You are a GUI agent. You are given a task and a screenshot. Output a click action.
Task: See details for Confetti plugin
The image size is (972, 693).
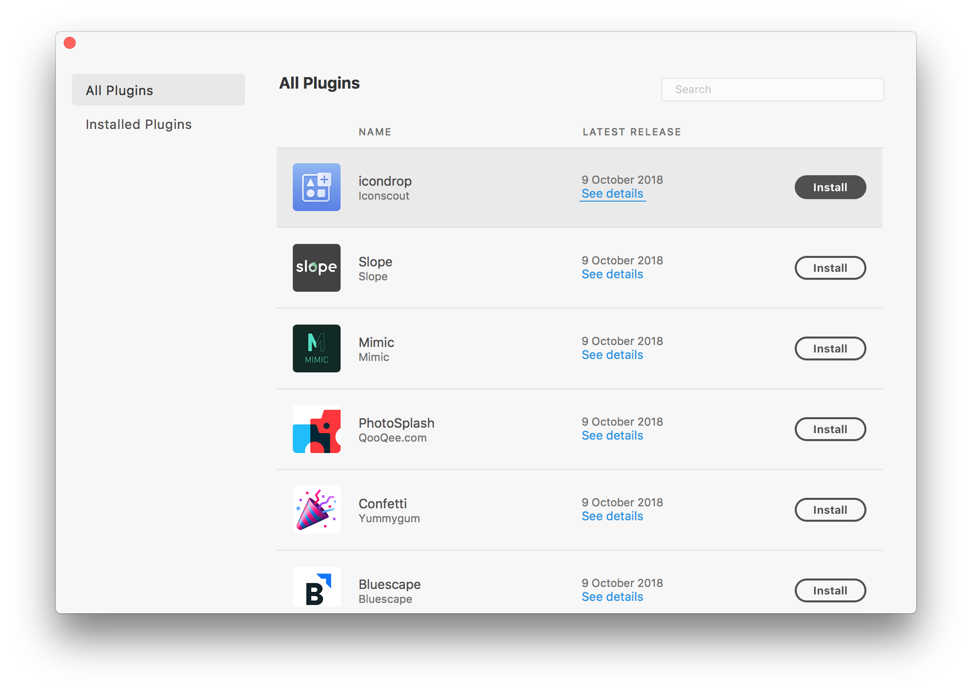613,516
